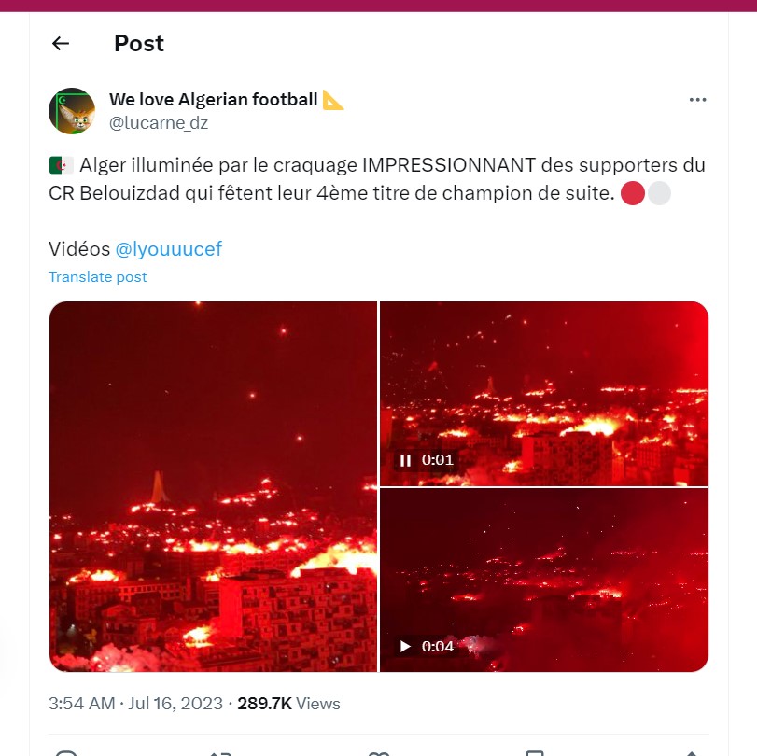Screen dimensions: 757x756
Task: Pause the video showing 0:01
Action: click(406, 459)
